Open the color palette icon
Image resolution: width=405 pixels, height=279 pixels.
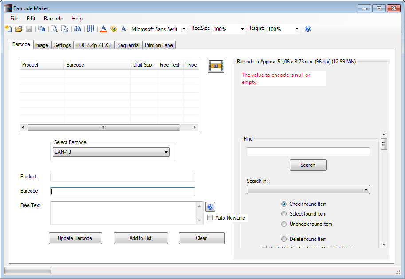coord(114,29)
